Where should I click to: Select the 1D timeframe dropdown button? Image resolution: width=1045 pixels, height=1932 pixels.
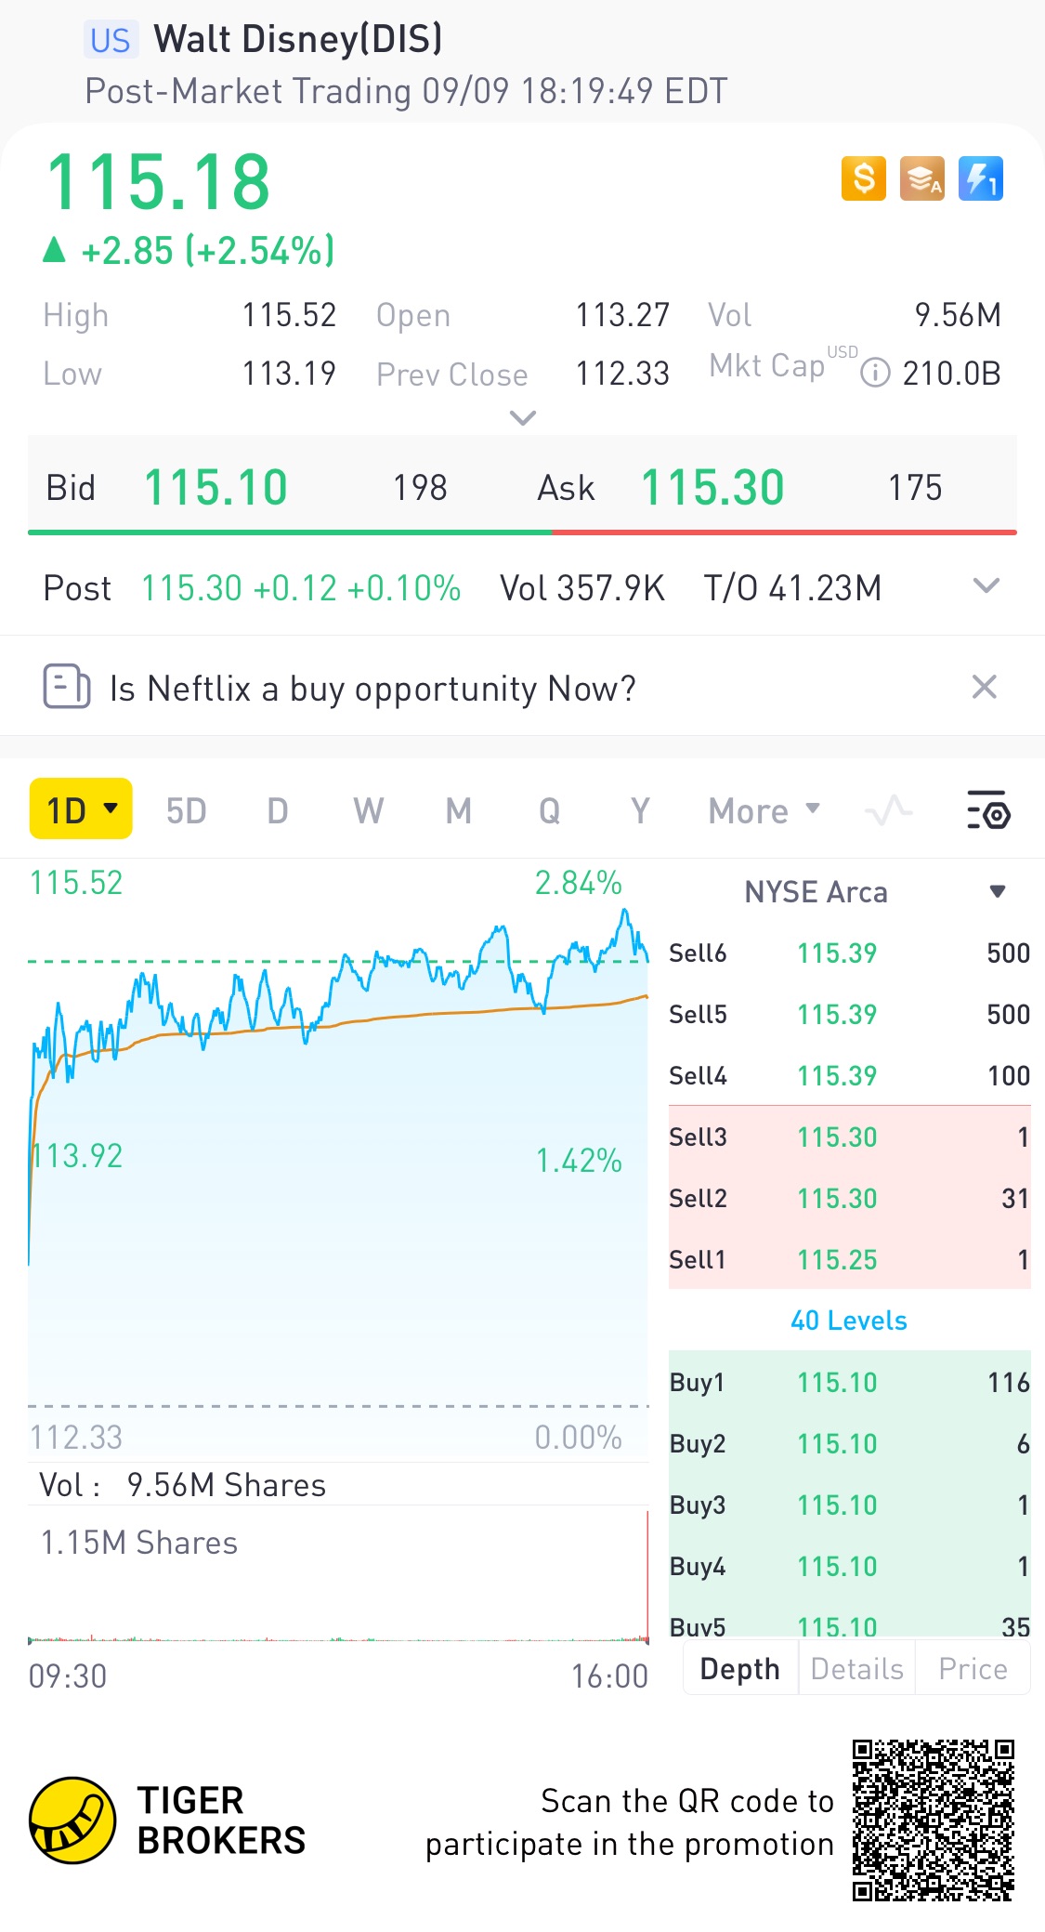(81, 809)
